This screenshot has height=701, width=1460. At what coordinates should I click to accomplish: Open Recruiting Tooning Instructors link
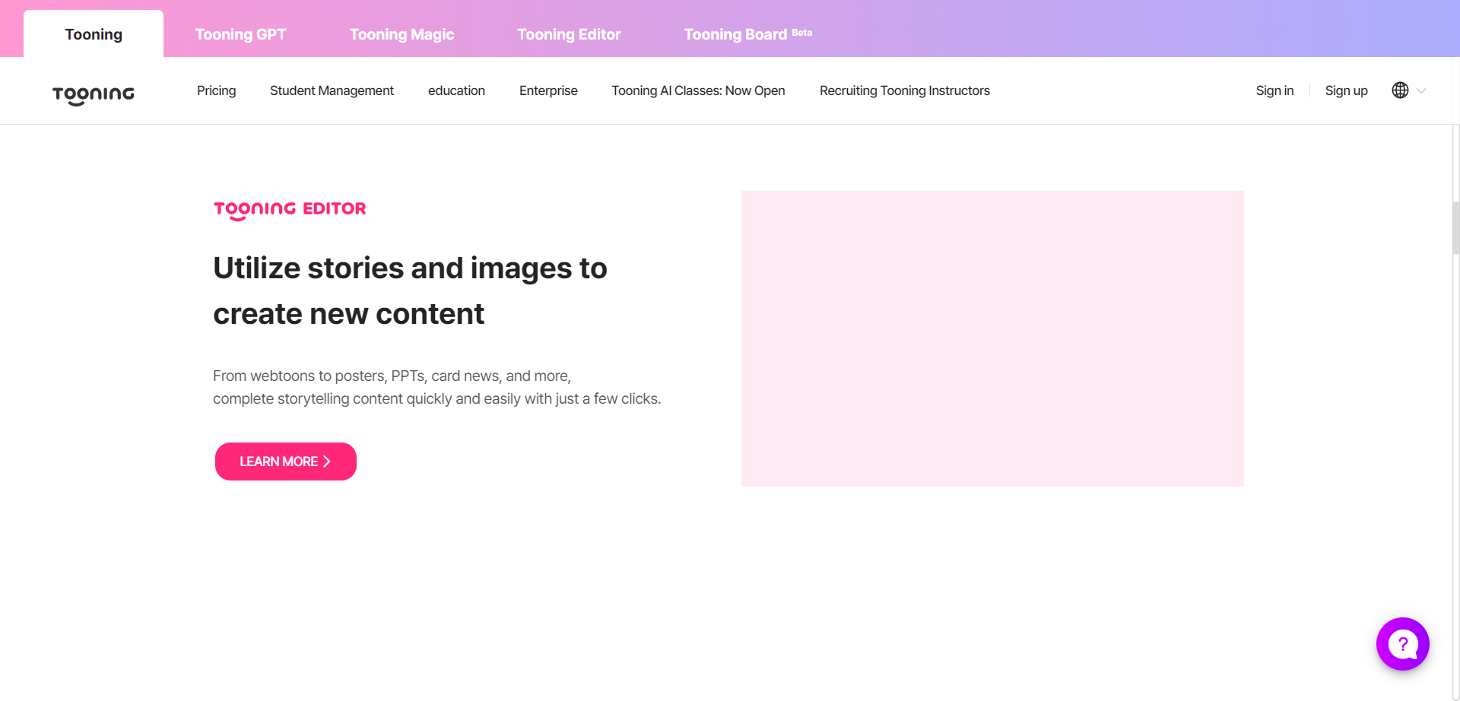pos(904,90)
